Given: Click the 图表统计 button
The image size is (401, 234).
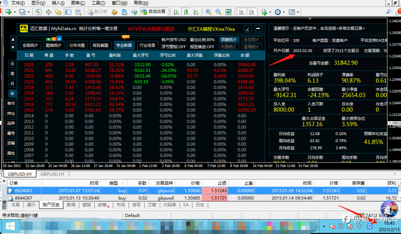Looking at the screenshot, I should tap(53, 45).
